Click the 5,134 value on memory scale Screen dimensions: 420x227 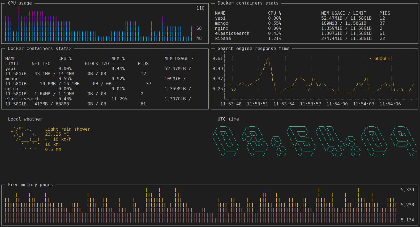[408, 220]
